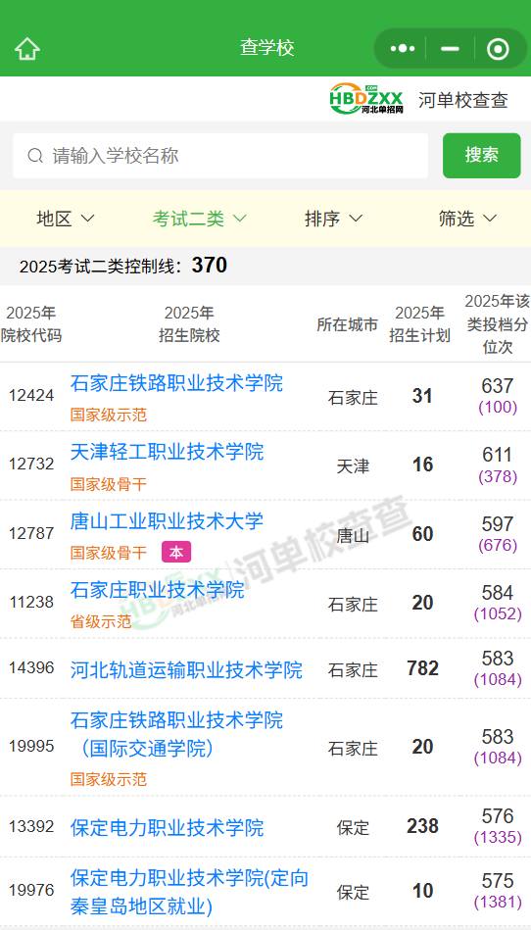Click score 575 with rank (1381)

point(498,890)
